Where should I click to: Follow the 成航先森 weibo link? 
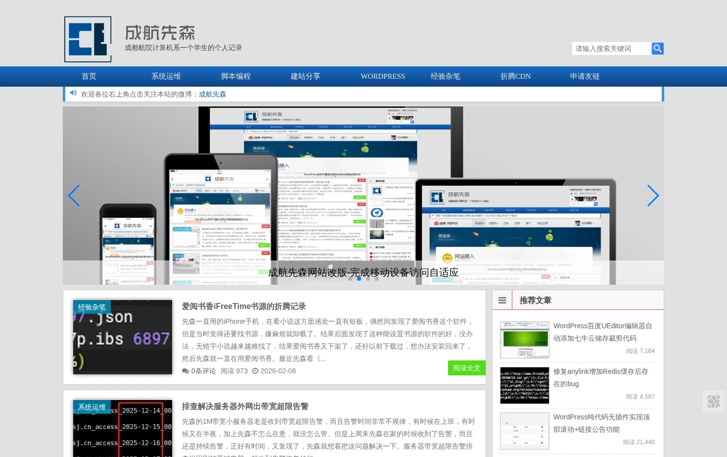[213, 94]
